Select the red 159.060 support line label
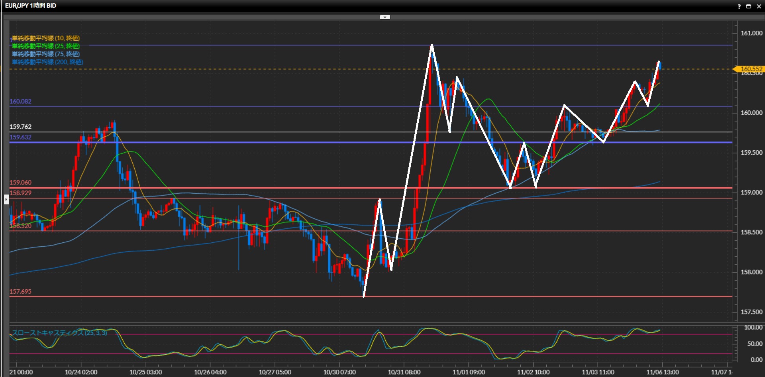The width and height of the screenshot is (765, 377). click(20, 183)
